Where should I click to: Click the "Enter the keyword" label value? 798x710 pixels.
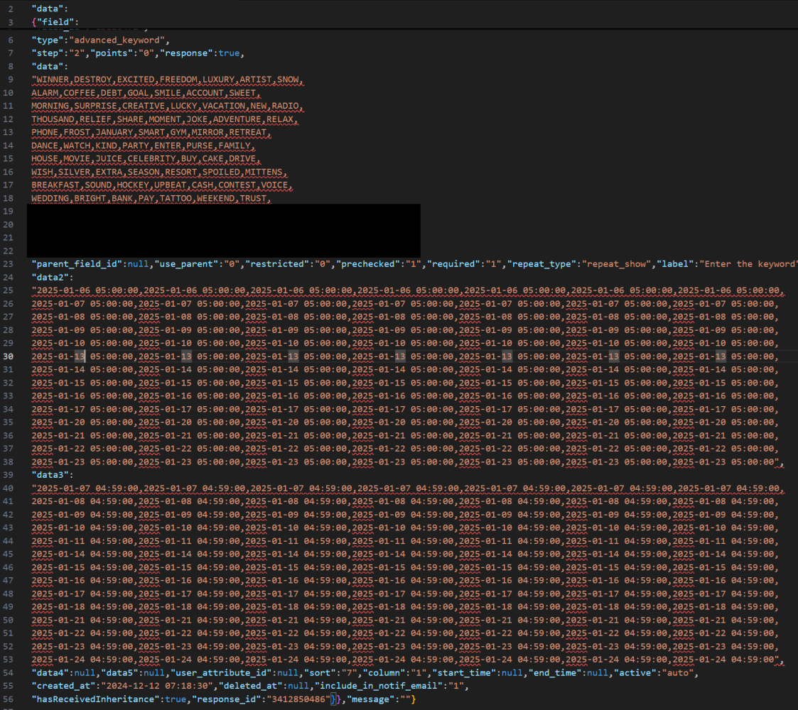click(x=749, y=264)
